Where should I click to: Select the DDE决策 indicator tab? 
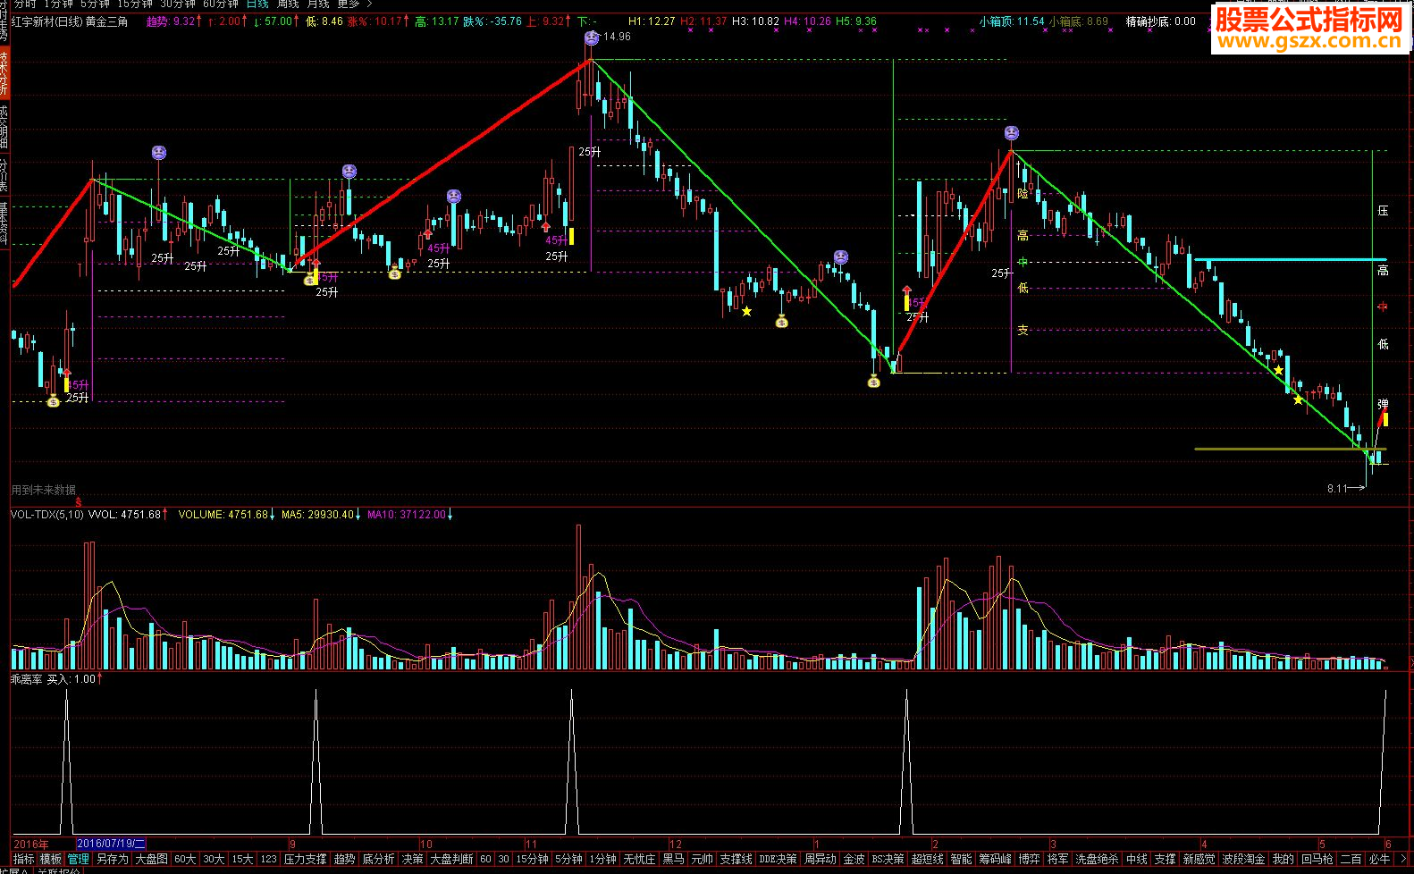[x=778, y=859]
